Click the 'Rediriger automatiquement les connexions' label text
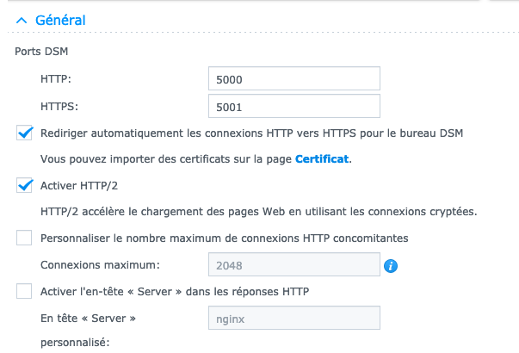Image resolution: width=519 pixels, height=353 pixels. 251,133
